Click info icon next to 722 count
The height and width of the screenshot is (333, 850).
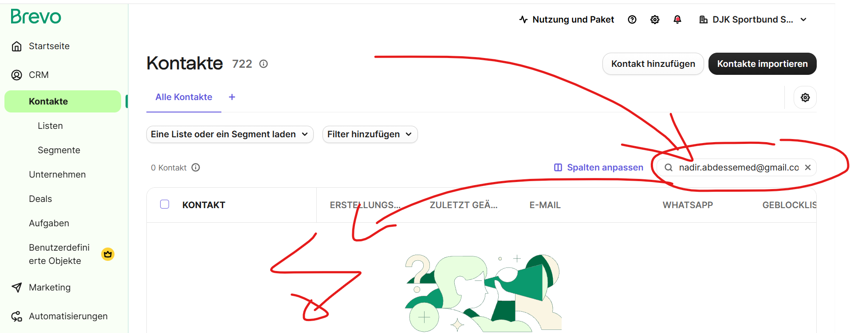(264, 64)
